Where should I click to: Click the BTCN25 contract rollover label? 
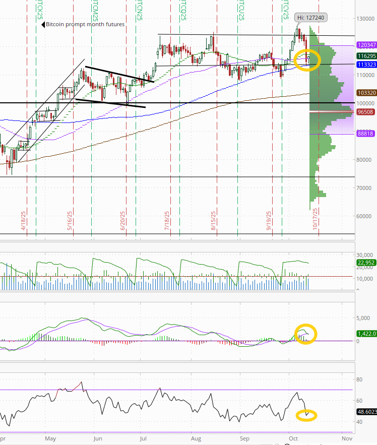pos(140,10)
